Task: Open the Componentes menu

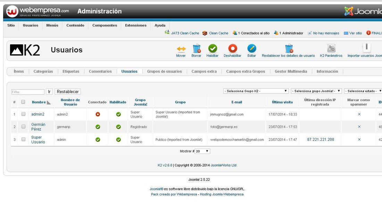Action: pos(105,25)
